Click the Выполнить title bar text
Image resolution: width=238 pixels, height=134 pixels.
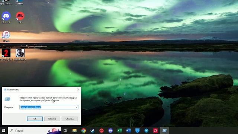[x=13, y=90]
